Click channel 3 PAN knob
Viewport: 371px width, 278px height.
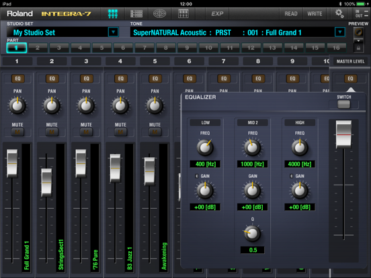click(86, 105)
